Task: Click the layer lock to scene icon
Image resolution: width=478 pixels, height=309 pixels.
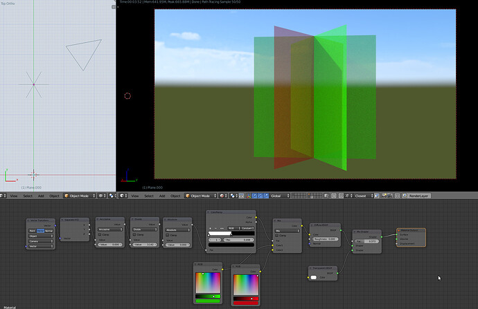Action: click(326, 196)
